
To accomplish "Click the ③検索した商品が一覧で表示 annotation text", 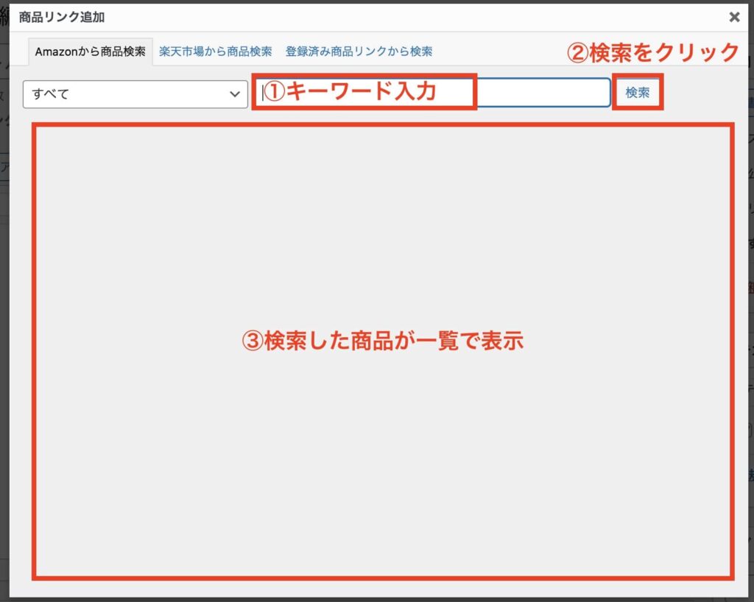I will [382, 341].
